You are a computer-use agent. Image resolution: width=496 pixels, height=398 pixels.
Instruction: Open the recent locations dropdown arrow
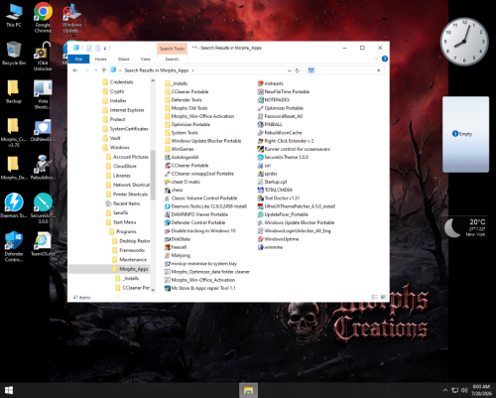tap(95, 70)
